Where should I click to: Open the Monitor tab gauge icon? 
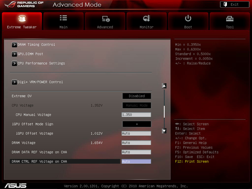coord(146,19)
